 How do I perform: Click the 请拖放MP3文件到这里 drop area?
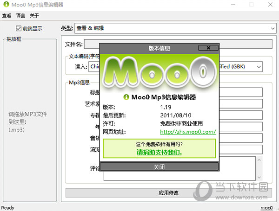(30, 120)
